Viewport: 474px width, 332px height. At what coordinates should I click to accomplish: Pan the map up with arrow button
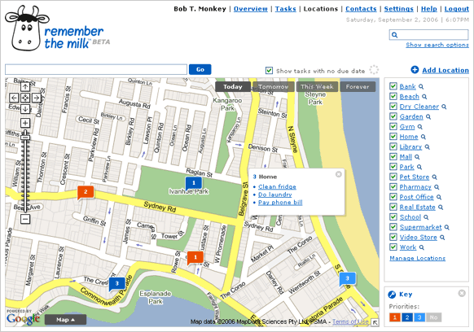tap(25, 87)
